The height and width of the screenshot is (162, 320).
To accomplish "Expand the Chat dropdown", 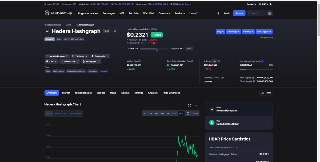I will [x=51, y=61].
